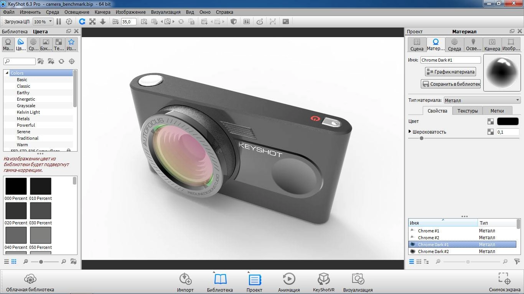Screen dimensions: 524x294
Task: Collapse the Colors tree node
Action: coord(7,73)
